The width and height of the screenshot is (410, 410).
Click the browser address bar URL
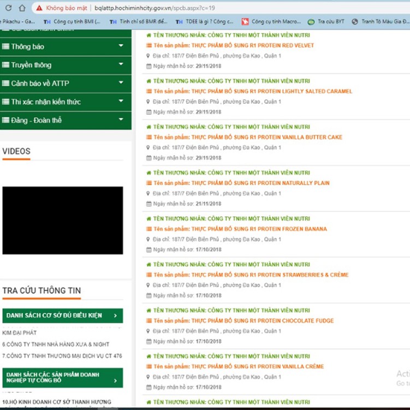154,8
